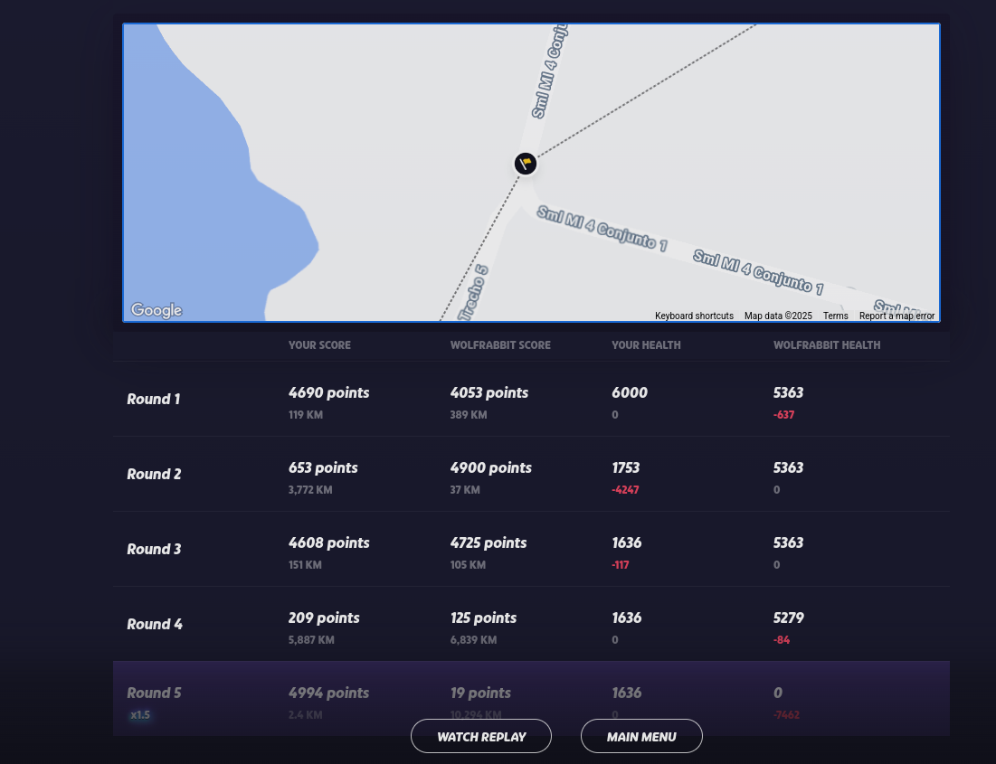
Task: Click Report a map error
Action: pyautogui.click(x=896, y=316)
